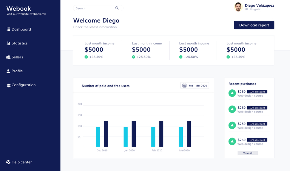Click the Webook logo title

[x=19, y=8]
